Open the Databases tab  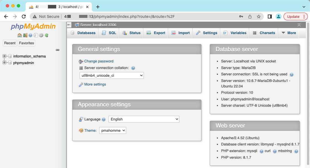click(83, 33)
